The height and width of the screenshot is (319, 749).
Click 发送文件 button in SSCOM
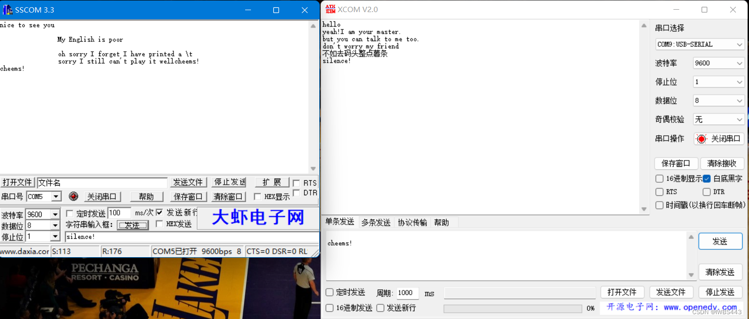click(x=188, y=182)
